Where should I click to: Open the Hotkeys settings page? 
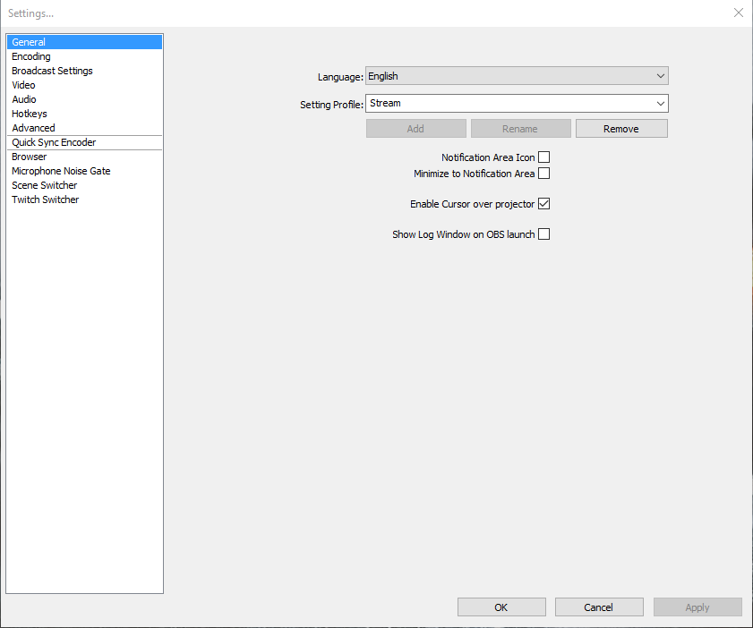coord(84,114)
